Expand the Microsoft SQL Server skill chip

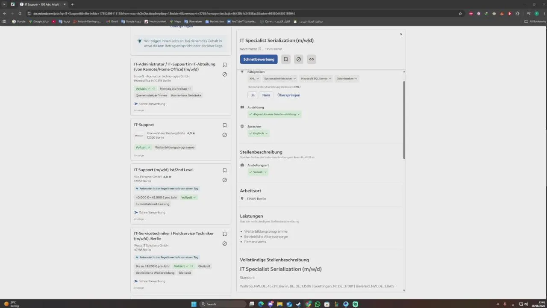(x=316, y=79)
